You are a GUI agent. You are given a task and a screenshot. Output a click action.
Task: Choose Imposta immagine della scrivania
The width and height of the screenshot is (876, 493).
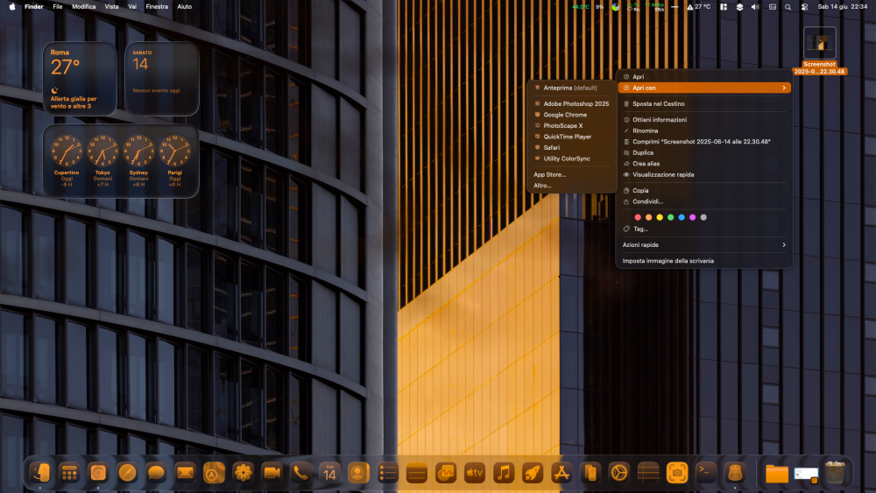pyautogui.click(x=704, y=261)
